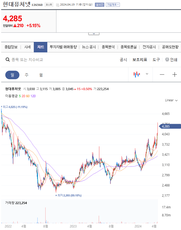Click the 현대퓨처넷 stock name heading

tap(17, 4)
